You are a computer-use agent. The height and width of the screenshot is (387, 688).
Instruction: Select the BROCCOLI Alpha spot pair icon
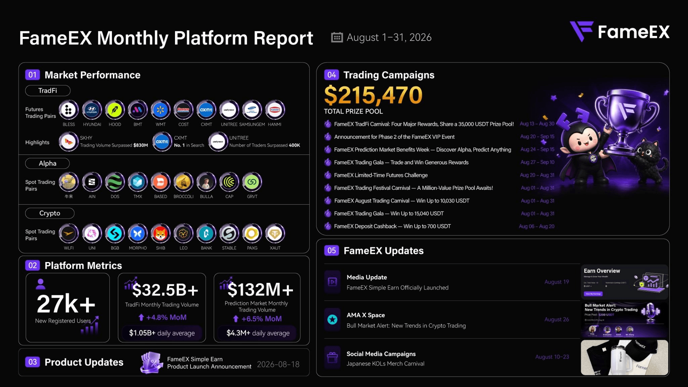(x=183, y=182)
